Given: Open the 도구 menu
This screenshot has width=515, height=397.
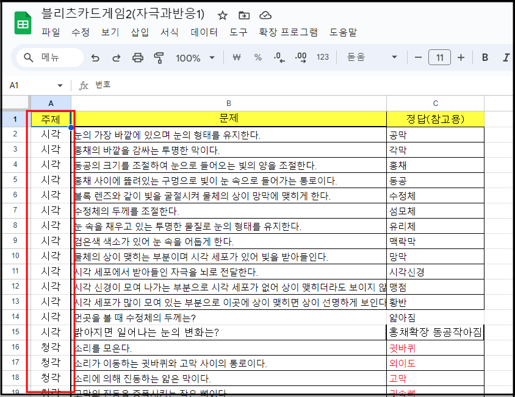Looking at the screenshot, I should pyautogui.click(x=239, y=32).
